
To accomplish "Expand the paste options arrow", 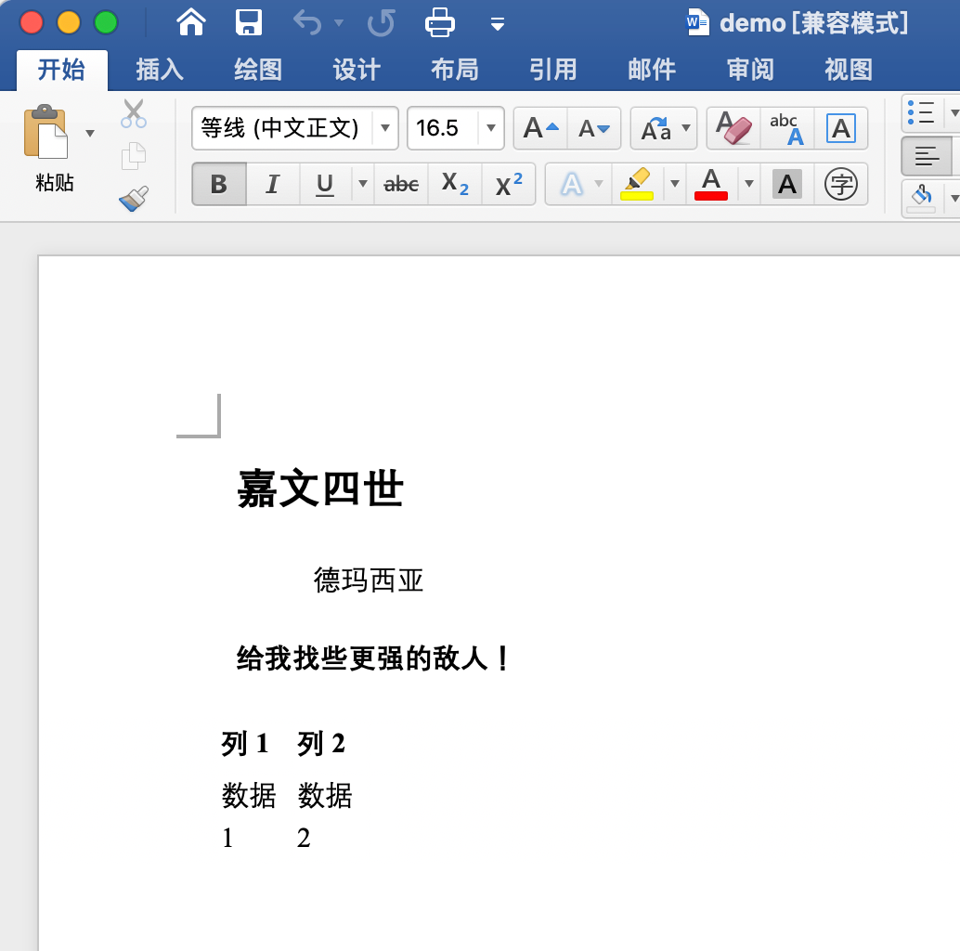I will tap(90, 134).
